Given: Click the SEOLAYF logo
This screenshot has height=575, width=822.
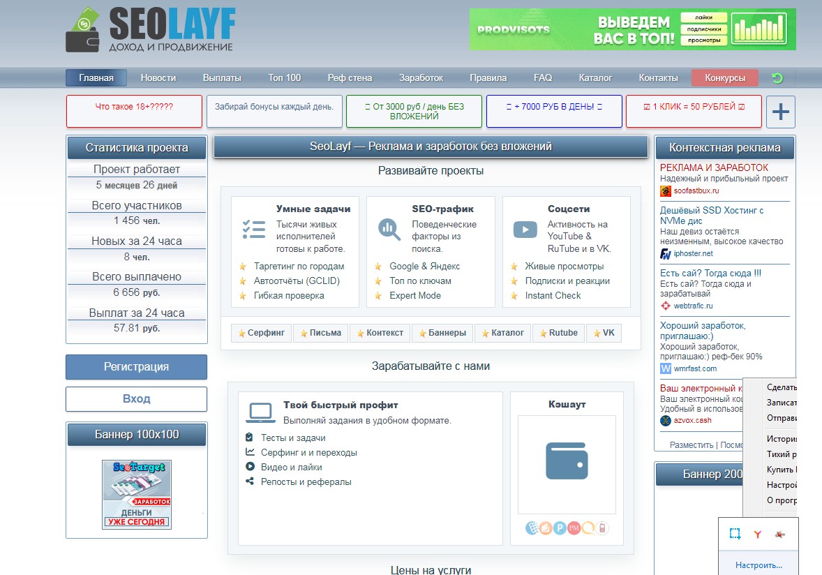Looking at the screenshot, I should [x=151, y=30].
